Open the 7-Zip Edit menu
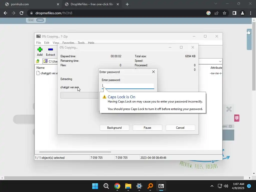This screenshot has width=256, height=192. point(47,42)
